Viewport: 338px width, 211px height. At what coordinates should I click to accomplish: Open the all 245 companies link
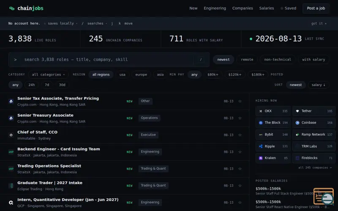coord(315,168)
